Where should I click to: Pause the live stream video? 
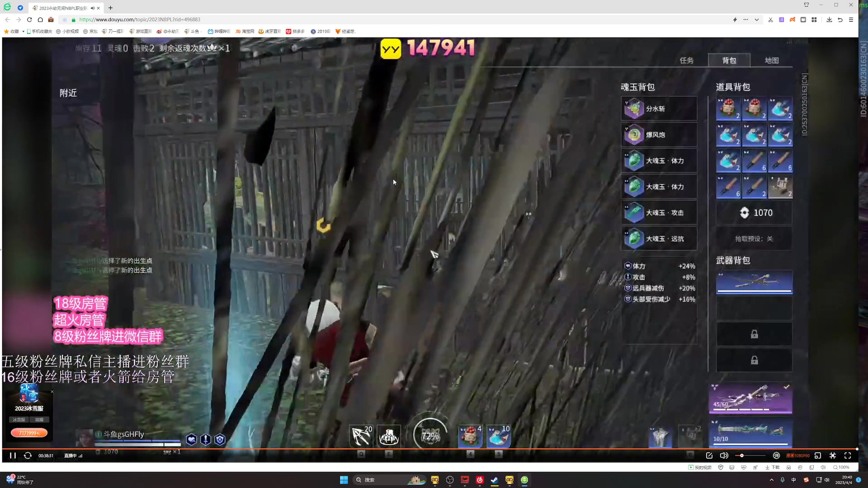[13, 455]
